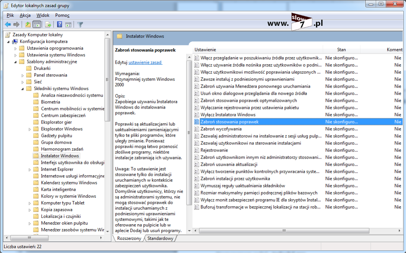This screenshot has width=406, height=253.
Task: Click the Filter funnel toolbar icon
Action: pos(80,25)
